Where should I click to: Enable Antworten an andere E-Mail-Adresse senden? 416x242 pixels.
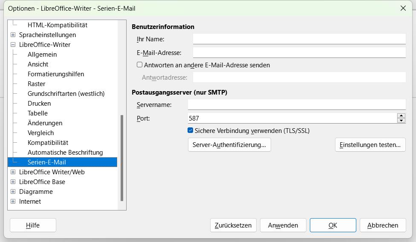139,65
